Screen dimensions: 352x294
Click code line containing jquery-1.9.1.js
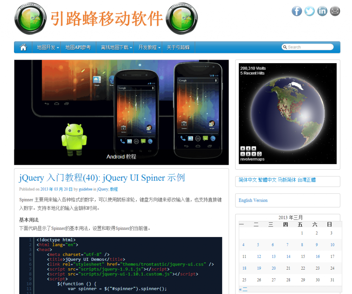pos(108,269)
